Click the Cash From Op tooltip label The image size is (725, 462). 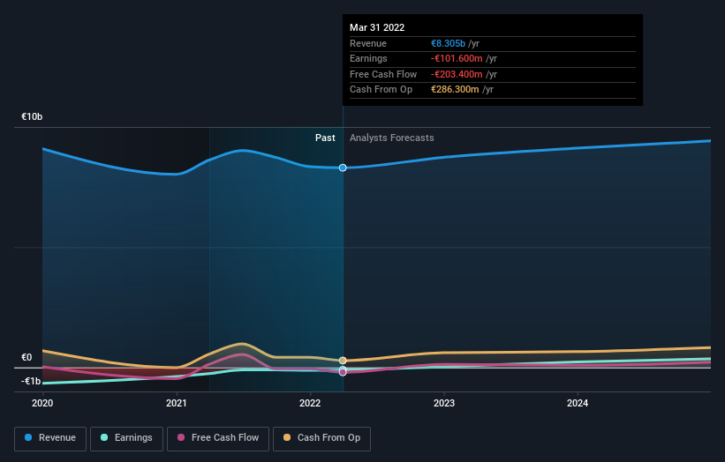pos(381,90)
